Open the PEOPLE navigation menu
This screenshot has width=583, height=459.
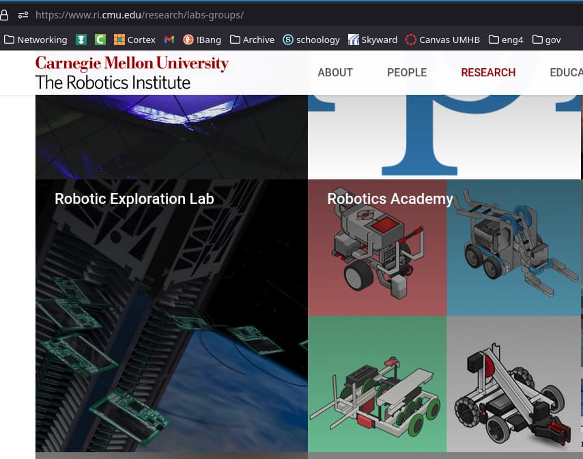(407, 72)
